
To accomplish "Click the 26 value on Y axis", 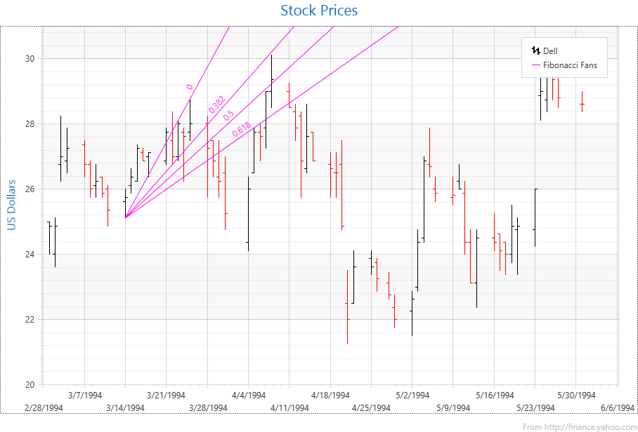I will click(x=31, y=189).
